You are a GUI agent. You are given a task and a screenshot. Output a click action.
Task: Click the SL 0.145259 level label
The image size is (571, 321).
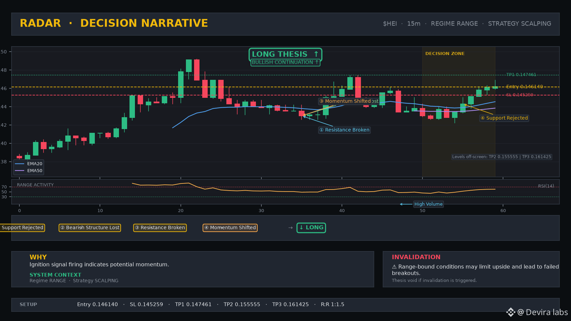(520, 95)
